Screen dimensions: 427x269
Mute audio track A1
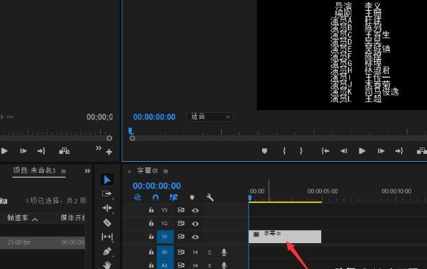(195, 252)
